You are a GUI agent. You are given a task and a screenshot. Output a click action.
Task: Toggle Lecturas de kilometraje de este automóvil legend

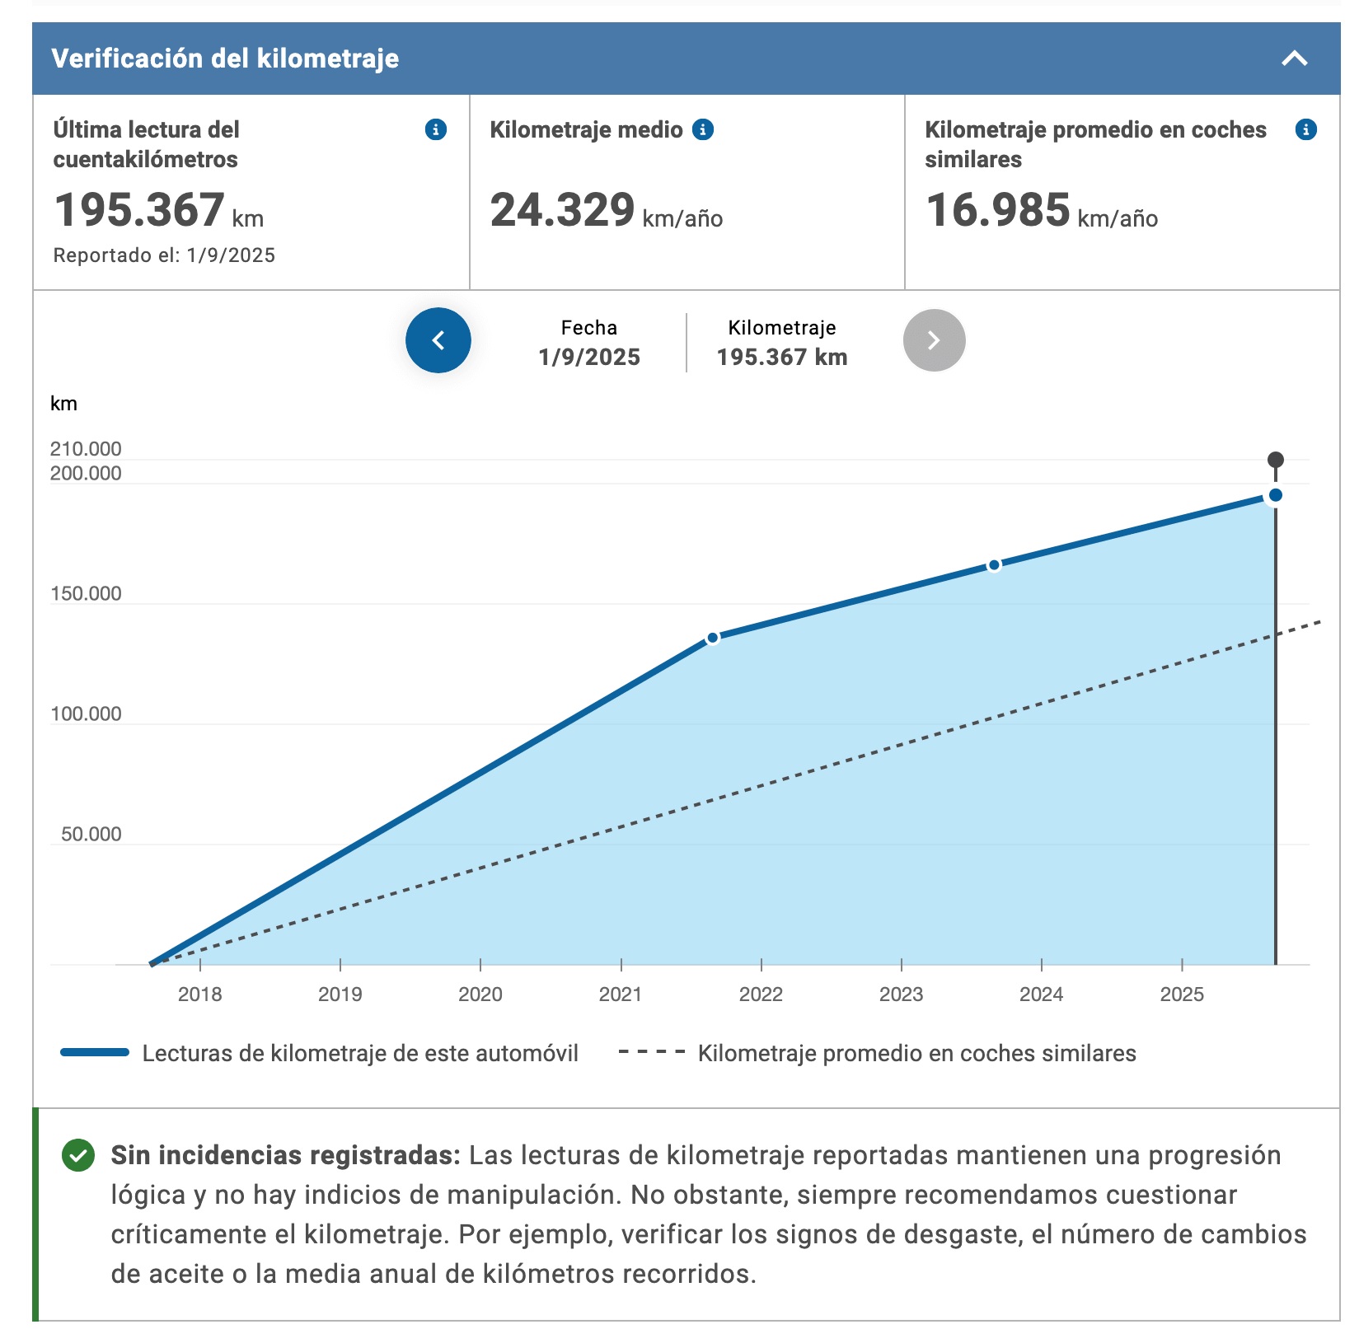click(x=320, y=1053)
